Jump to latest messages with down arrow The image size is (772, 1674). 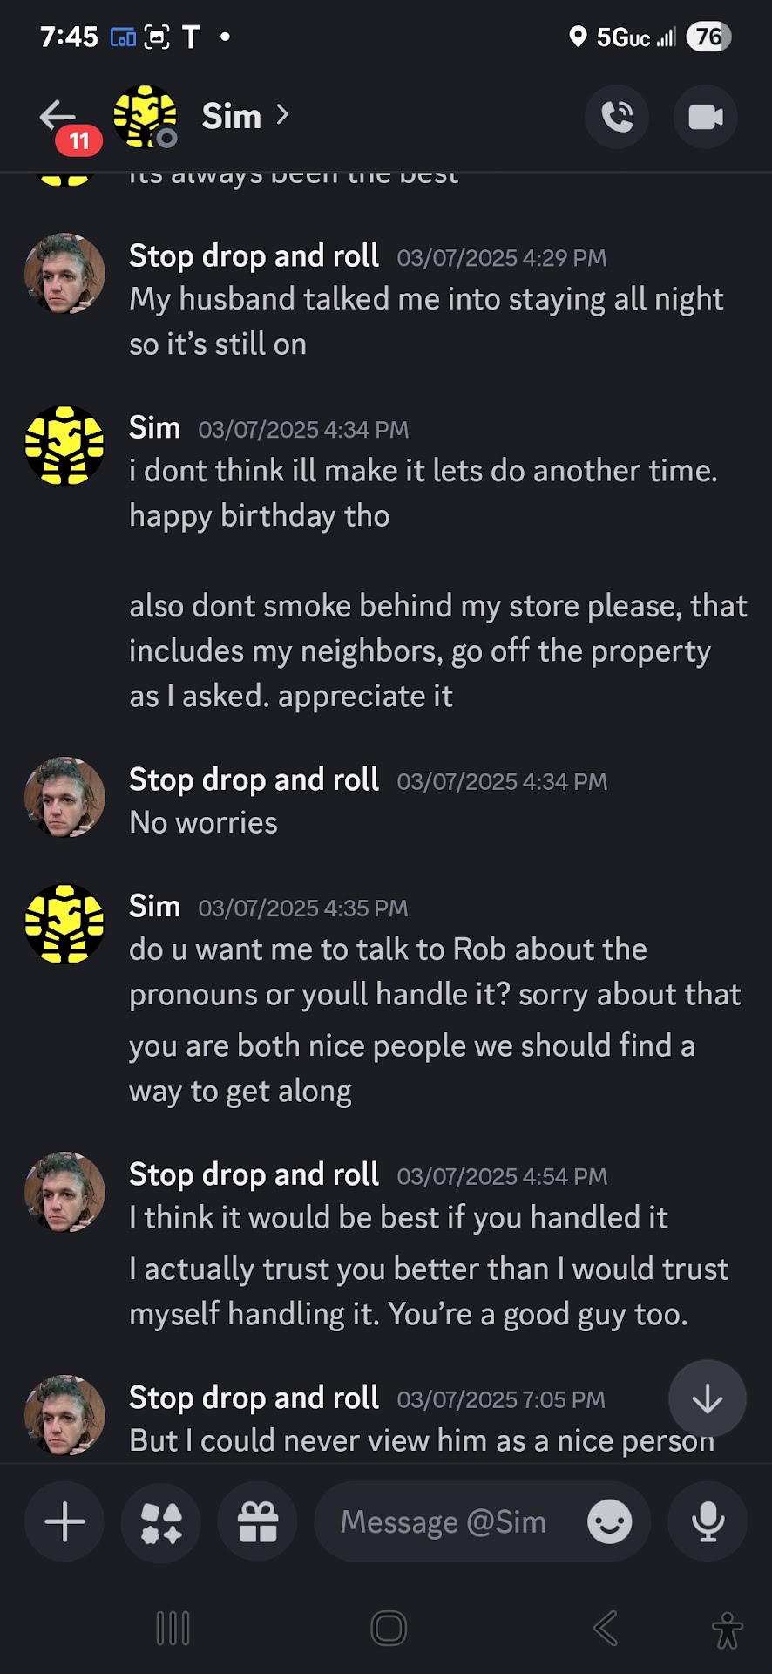tap(707, 1398)
